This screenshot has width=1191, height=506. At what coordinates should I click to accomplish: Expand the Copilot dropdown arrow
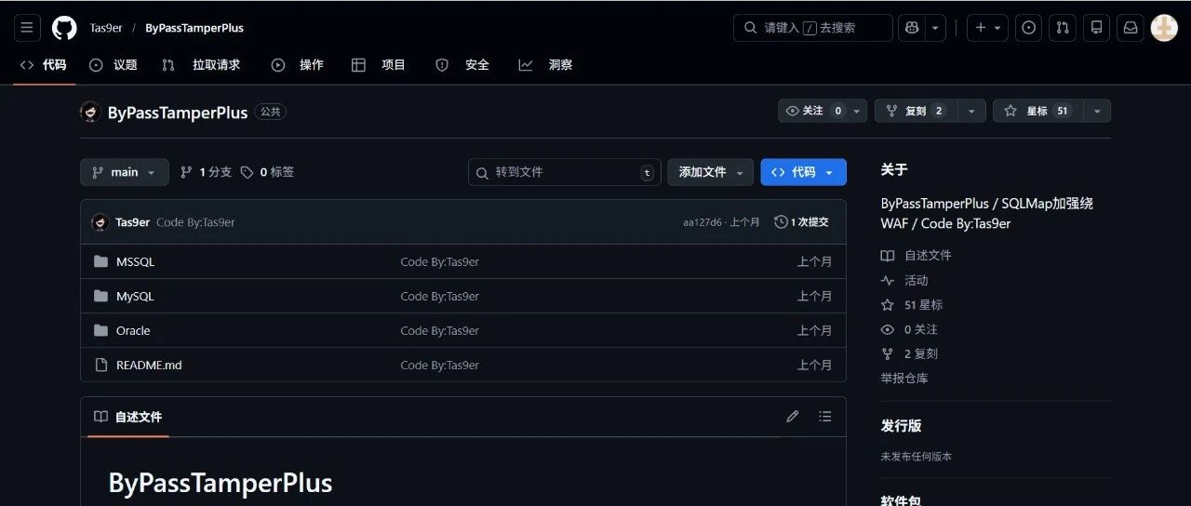(936, 28)
